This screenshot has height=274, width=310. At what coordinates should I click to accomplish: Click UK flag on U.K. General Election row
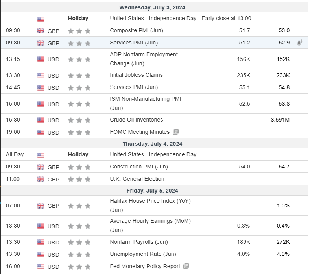[x=41, y=179]
